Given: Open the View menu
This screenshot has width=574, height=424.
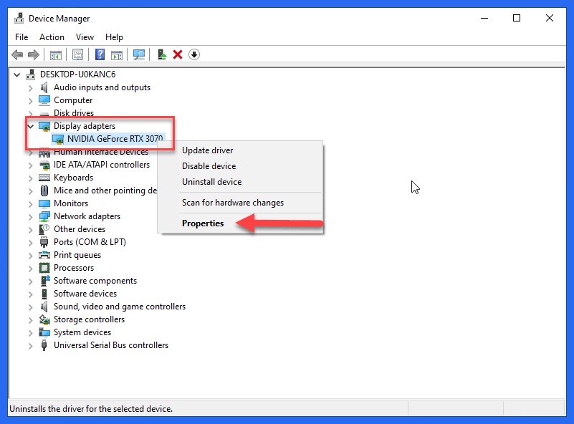Looking at the screenshot, I should pyautogui.click(x=85, y=37).
